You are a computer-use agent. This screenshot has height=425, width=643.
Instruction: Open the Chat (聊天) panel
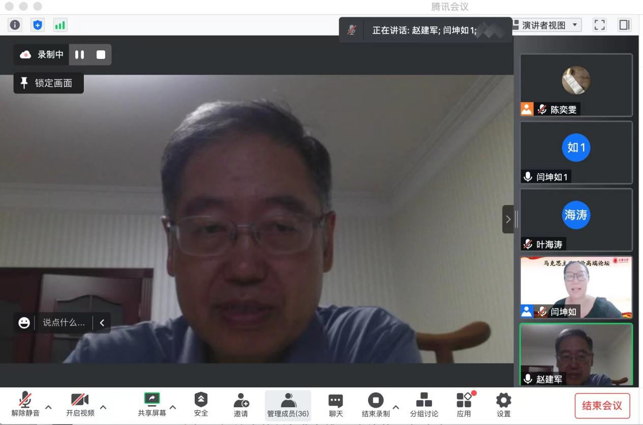point(335,405)
